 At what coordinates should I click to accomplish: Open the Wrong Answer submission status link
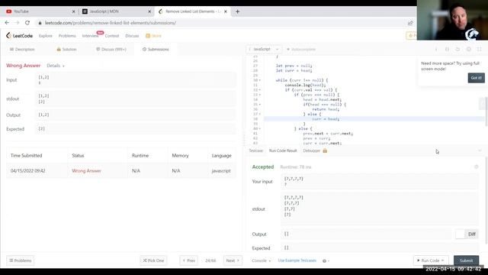pyautogui.click(x=86, y=171)
